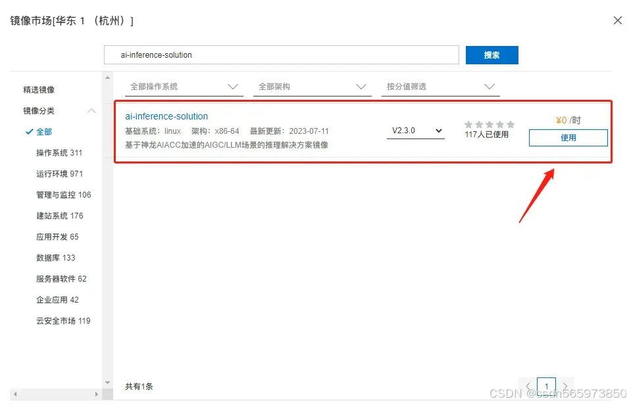Select the 数据库 133 category
The height and width of the screenshot is (405, 629).
tap(57, 257)
